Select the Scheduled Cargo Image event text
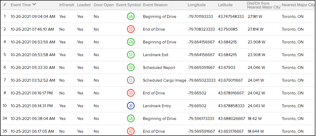This screenshot has height=136, width=316. (x=164, y=80)
